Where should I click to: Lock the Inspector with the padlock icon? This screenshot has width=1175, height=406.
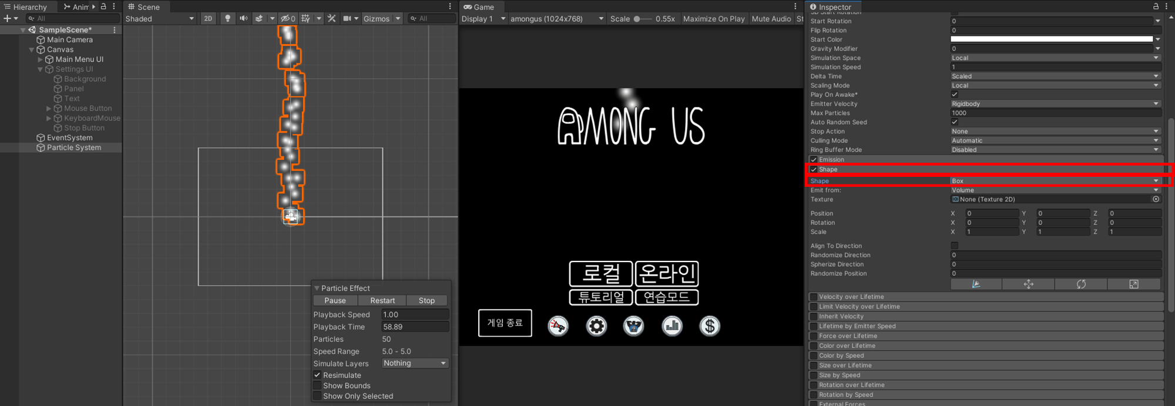point(1156,6)
